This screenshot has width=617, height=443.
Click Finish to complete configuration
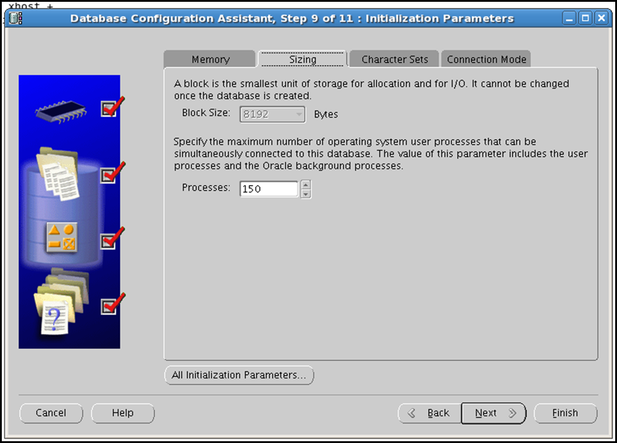tap(565, 413)
